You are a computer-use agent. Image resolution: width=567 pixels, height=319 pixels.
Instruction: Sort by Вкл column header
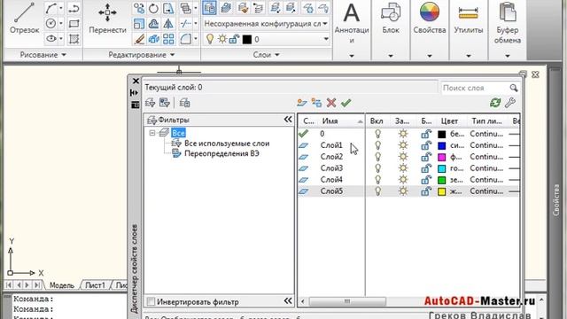click(x=377, y=121)
